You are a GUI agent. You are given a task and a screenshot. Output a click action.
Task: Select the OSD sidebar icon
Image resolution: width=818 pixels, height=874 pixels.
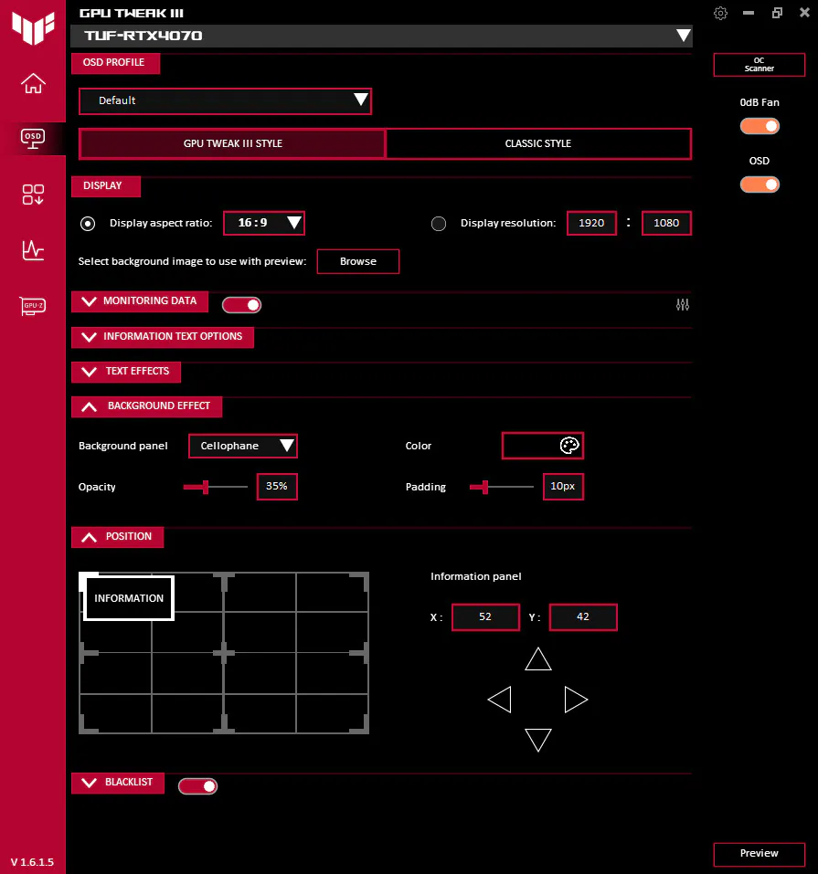[x=33, y=138]
